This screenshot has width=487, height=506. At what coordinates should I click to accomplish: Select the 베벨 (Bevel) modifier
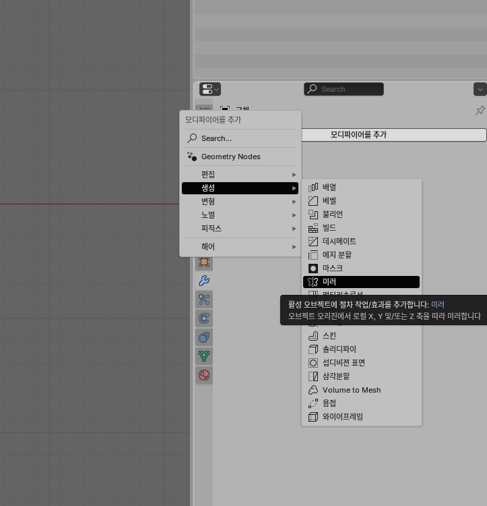pos(362,201)
